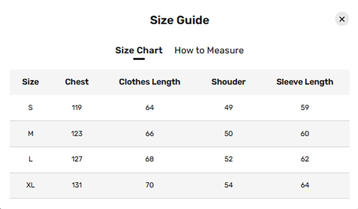Click the chest value 119 for size S
The width and height of the screenshot is (358, 209).
(76, 108)
